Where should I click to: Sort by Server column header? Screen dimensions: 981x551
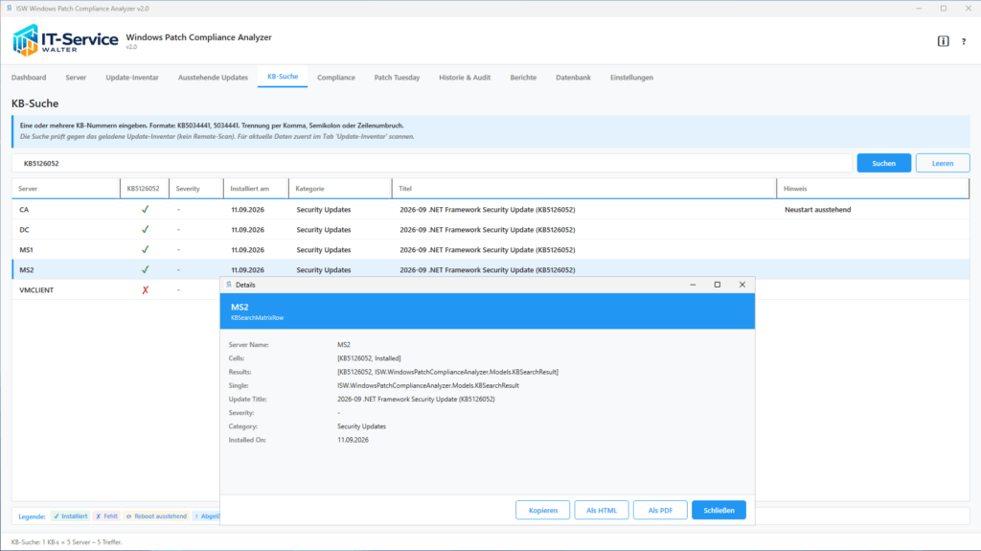point(66,189)
